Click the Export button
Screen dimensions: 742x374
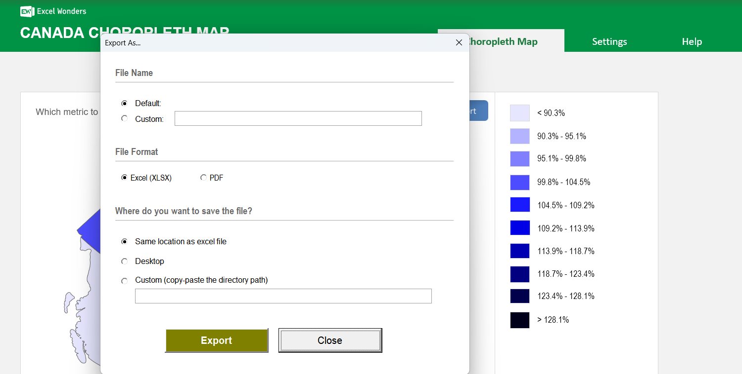216,340
